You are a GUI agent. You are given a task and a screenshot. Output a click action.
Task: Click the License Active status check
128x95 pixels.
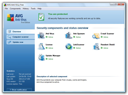(x=47, y=48)
